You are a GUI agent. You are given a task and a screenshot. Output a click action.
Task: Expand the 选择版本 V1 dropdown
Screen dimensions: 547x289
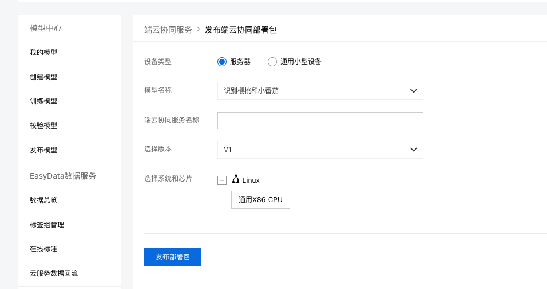click(x=320, y=150)
